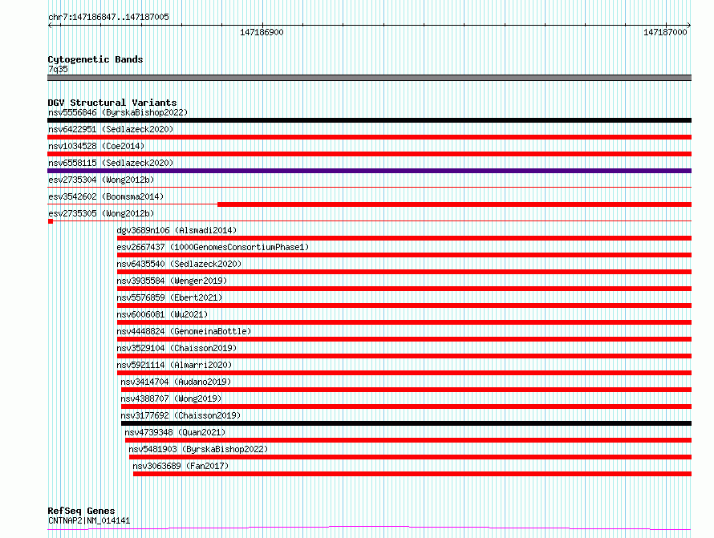
Task: Click the black bar under nsv3177692
Action: coord(406,424)
